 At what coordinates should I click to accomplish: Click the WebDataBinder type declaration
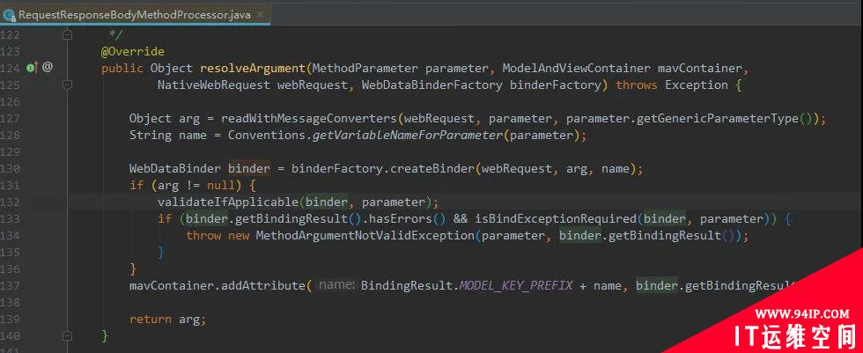(175, 168)
